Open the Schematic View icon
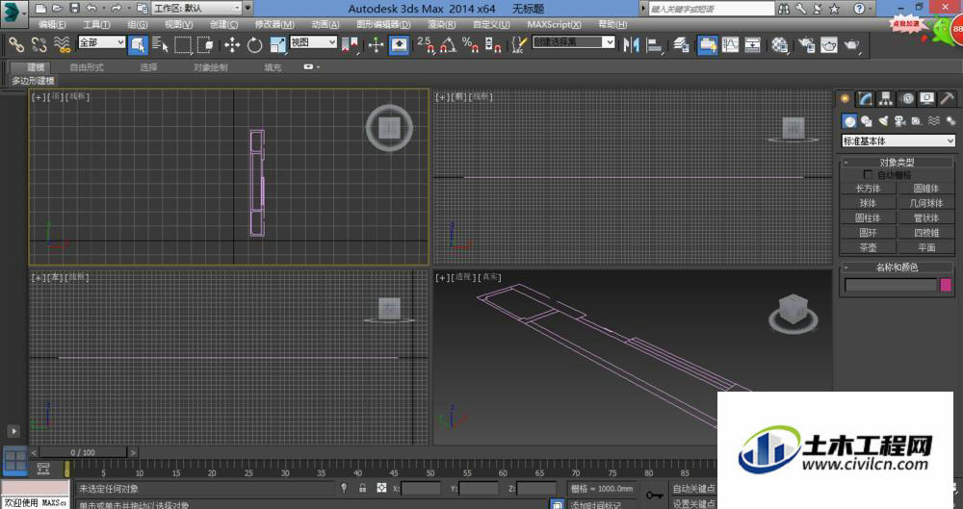 pyautogui.click(x=753, y=45)
